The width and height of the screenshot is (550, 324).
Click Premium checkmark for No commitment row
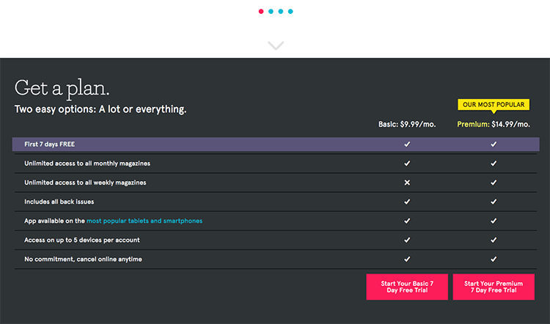(x=494, y=259)
